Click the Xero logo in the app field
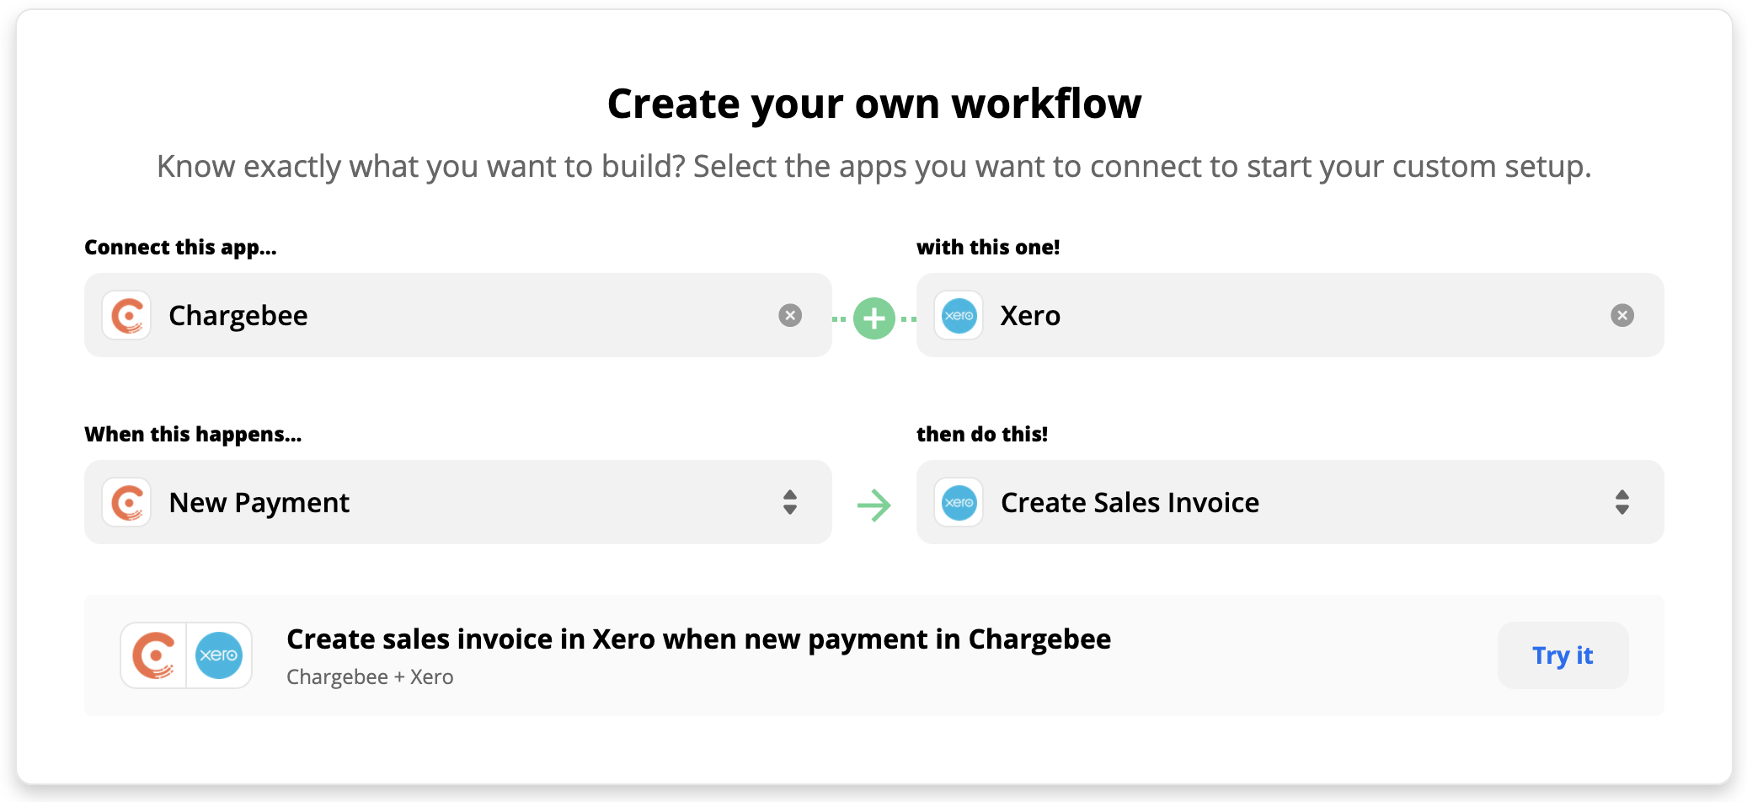The image size is (1747, 802). pos(959,316)
